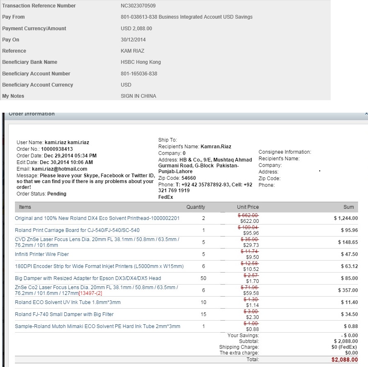The image size is (368, 367).
Task: Select the carriage board sum $ 95.96
Action: tap(349, 230)
